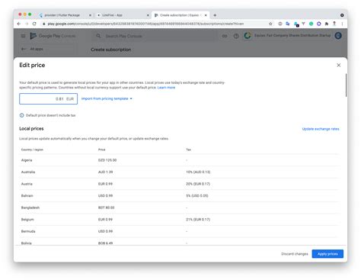The width and height of the screenshot is (361, 280).
Task: Click the link icon in Play Console header
Action: pyautogui.click(x=225, y=36)
